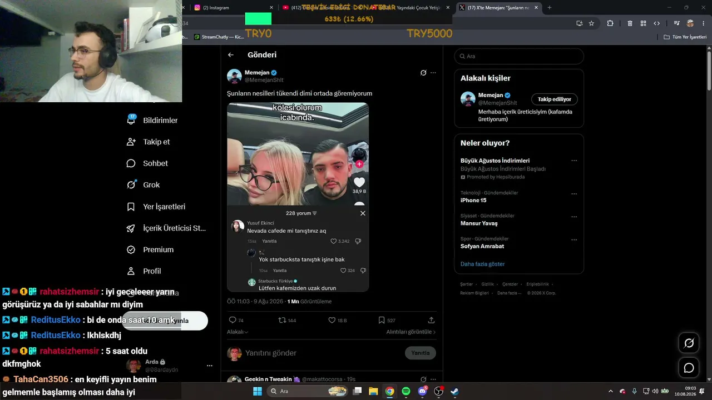Click the page vertical scrollbar

click(709, 69)
